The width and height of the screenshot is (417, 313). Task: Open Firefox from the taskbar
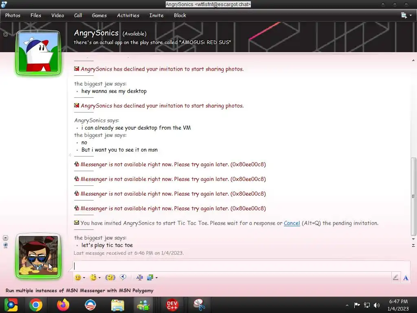pyautogui.click(x=63, y=305)
